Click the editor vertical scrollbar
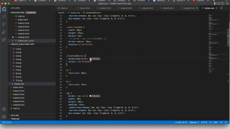Image resolution: width=230 pixels, height=129 pixels. 229,38
